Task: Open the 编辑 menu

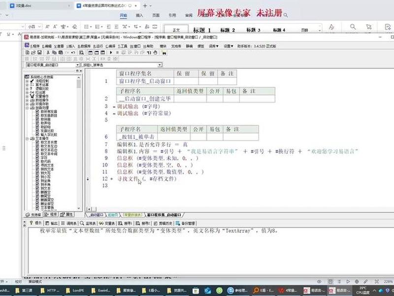Action: [x=47, y=46]
